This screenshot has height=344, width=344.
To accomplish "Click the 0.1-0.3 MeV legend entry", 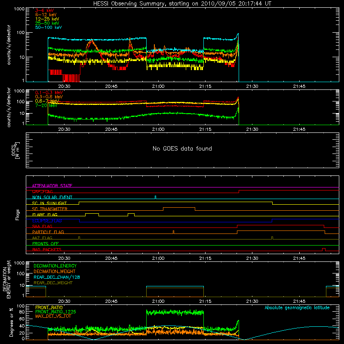I will (49, 92).
